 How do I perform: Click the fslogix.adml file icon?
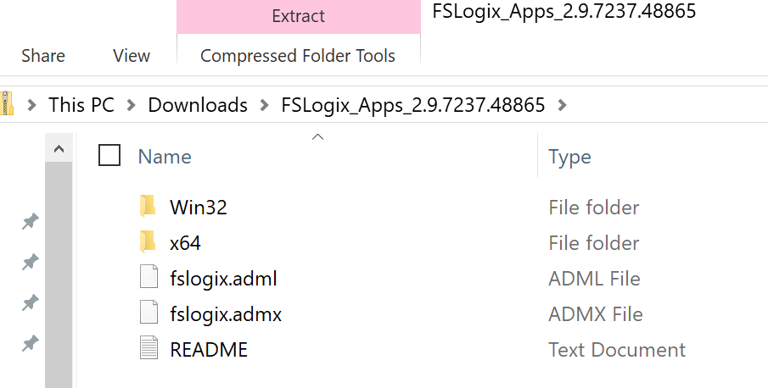149,278
